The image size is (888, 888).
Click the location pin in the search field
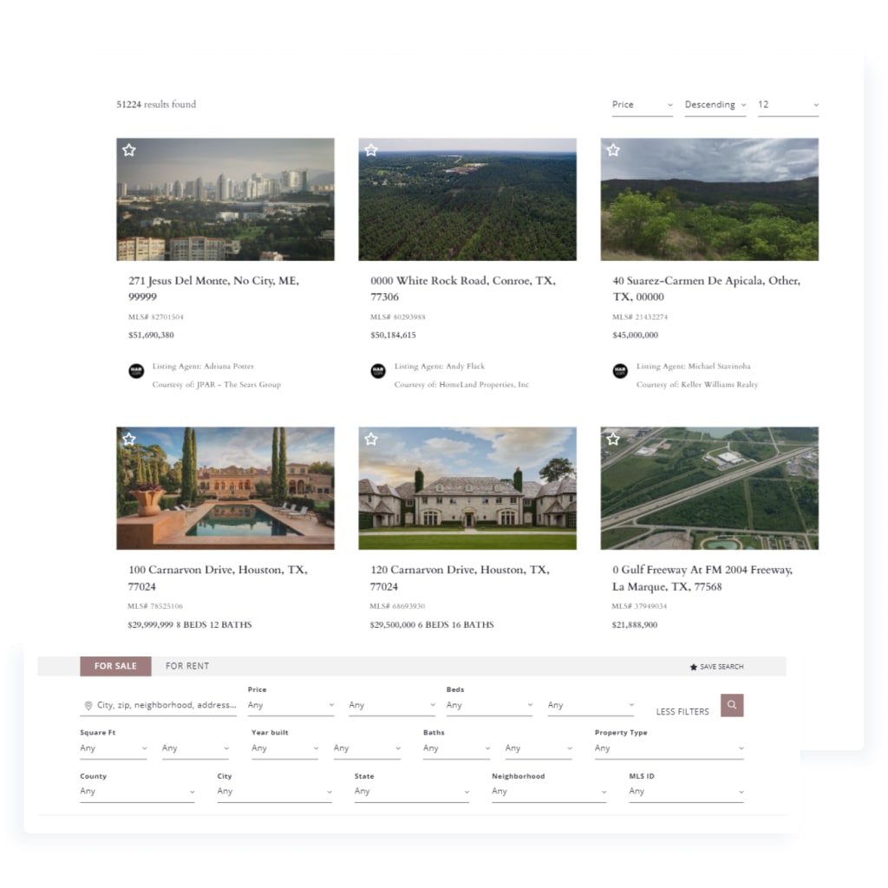(x=89, y=705)
